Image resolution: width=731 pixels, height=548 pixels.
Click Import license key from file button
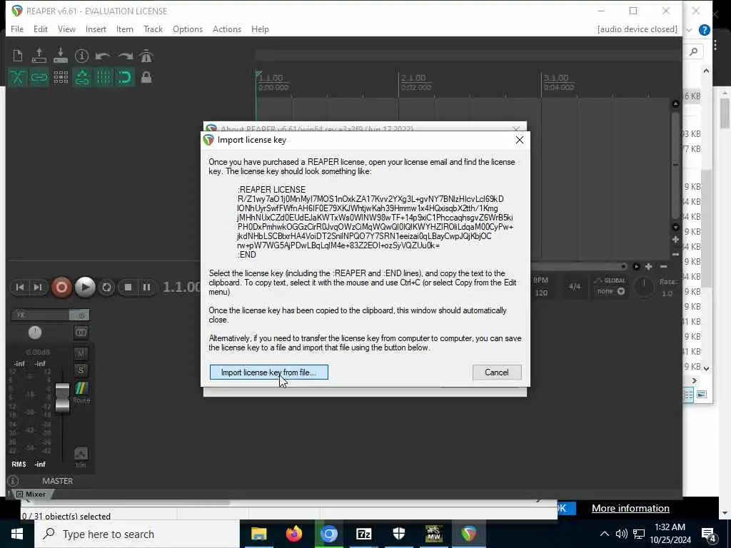click(x=269, y=372)
